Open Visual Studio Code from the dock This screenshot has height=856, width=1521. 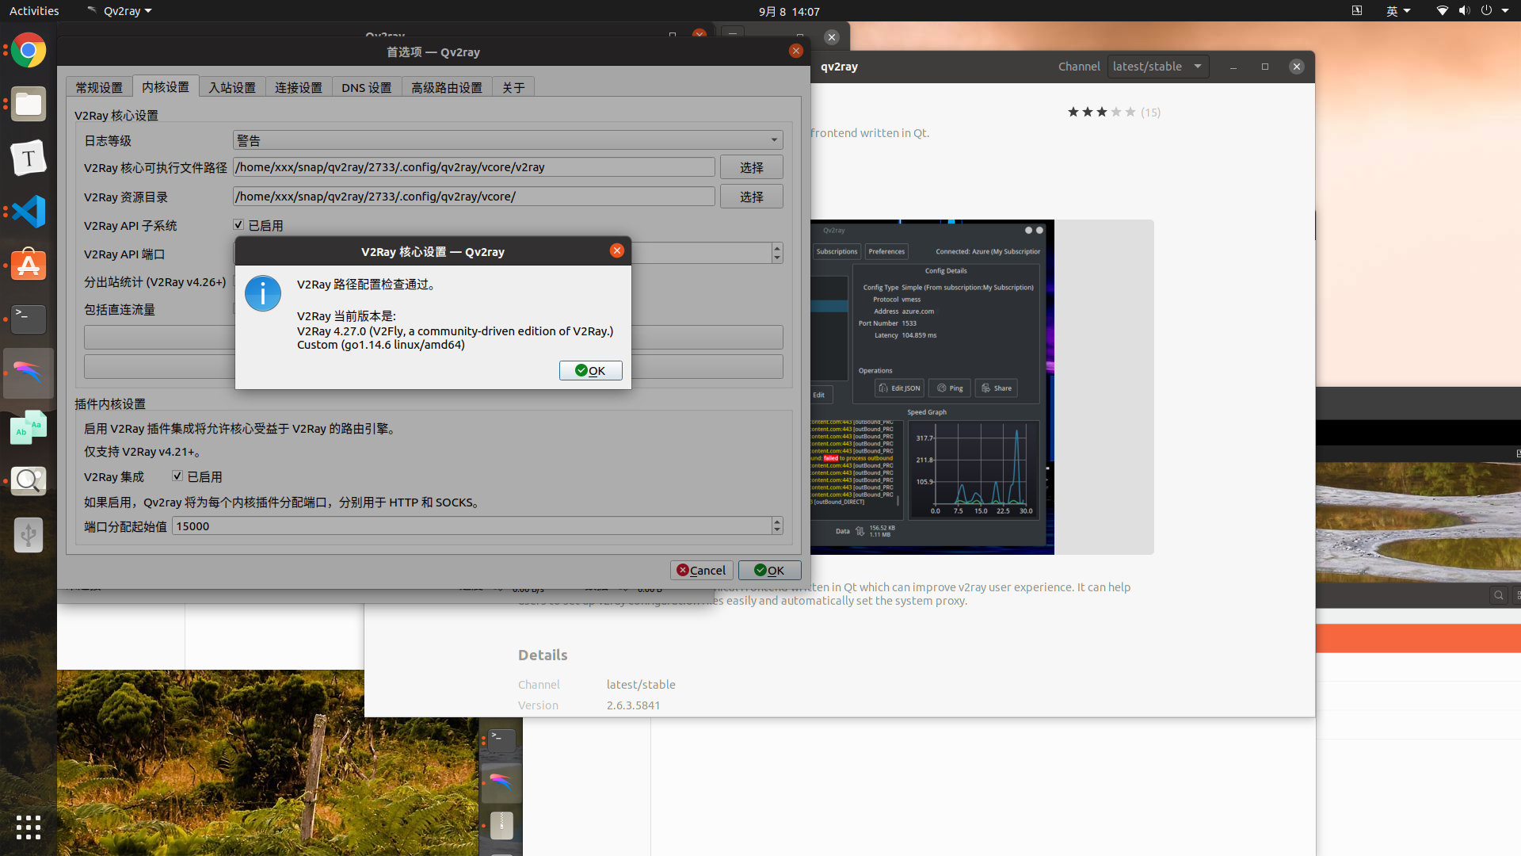(28, 212)
